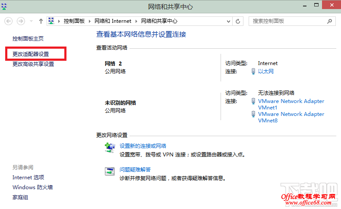Close the 网络和共享中心 window

(332, 5)
